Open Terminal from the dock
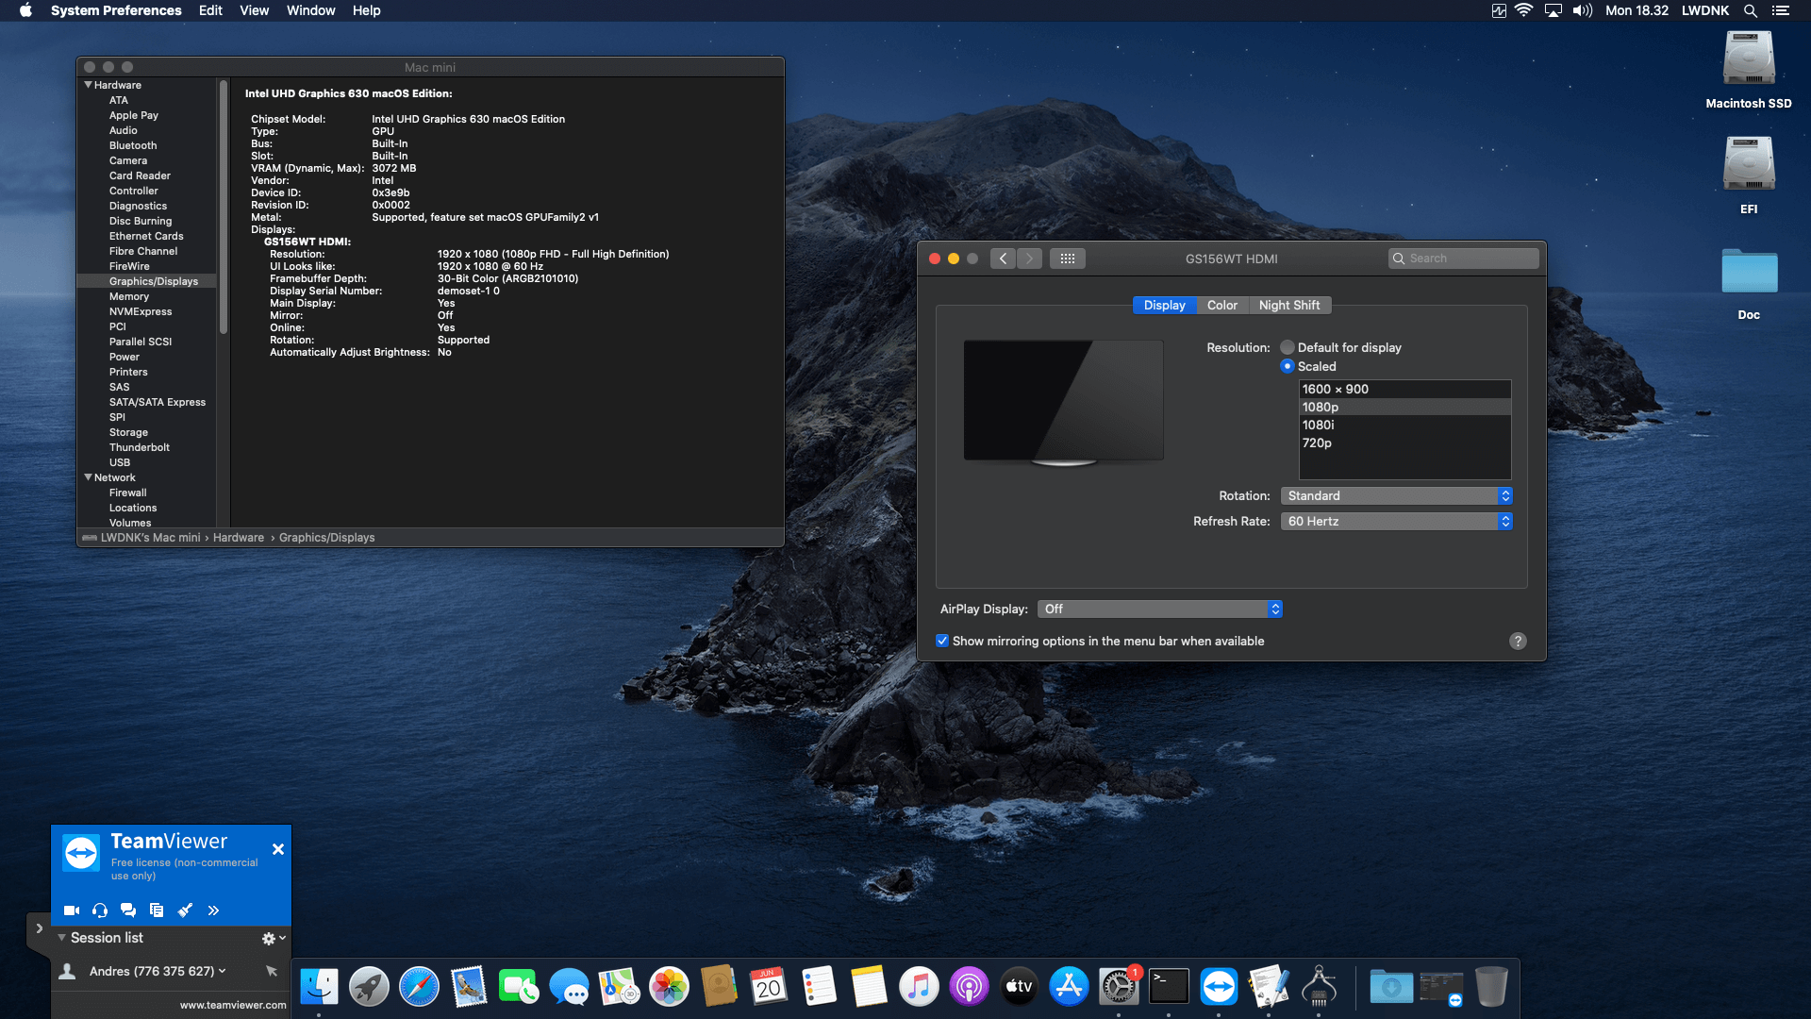 [1169, 987]
